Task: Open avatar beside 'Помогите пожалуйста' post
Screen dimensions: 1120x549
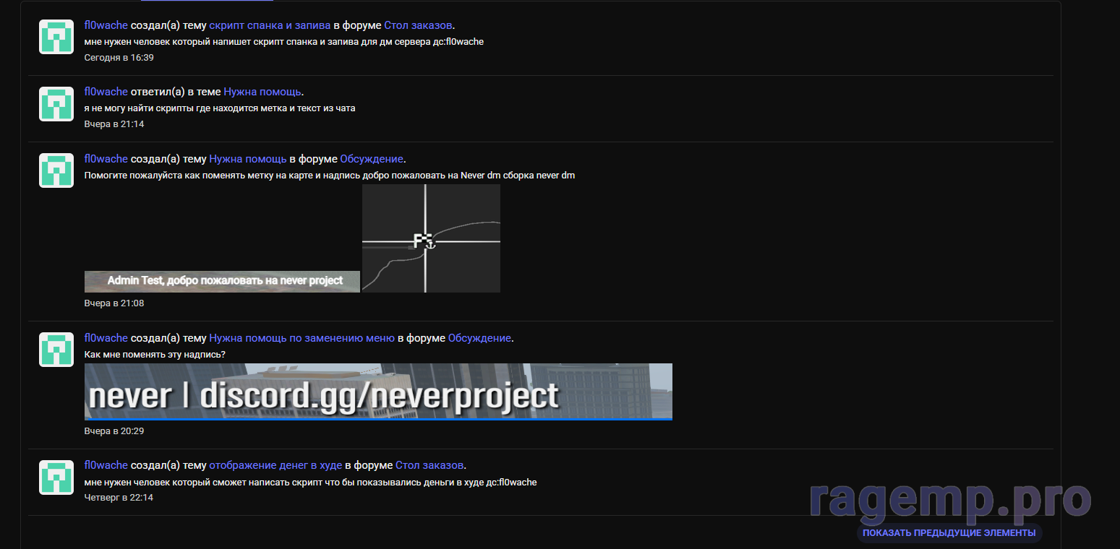Action: pyautogui.click(x=56, y=170)
